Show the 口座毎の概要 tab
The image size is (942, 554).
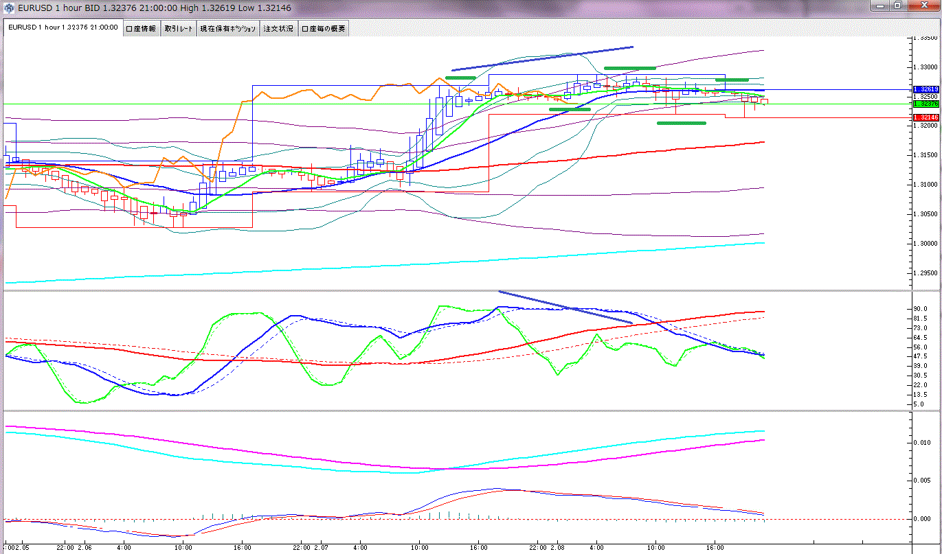[x=324, y=29]
